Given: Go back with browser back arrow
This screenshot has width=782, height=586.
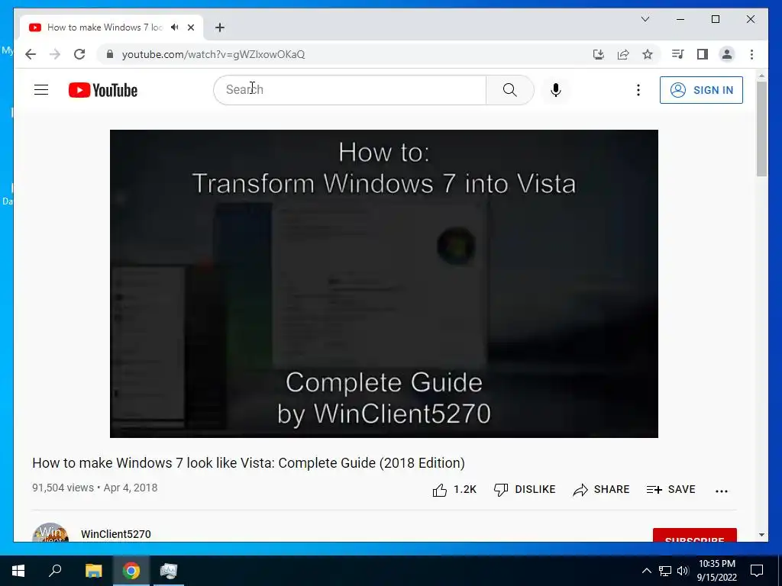Looking at the screenshot, I should 31,54.
